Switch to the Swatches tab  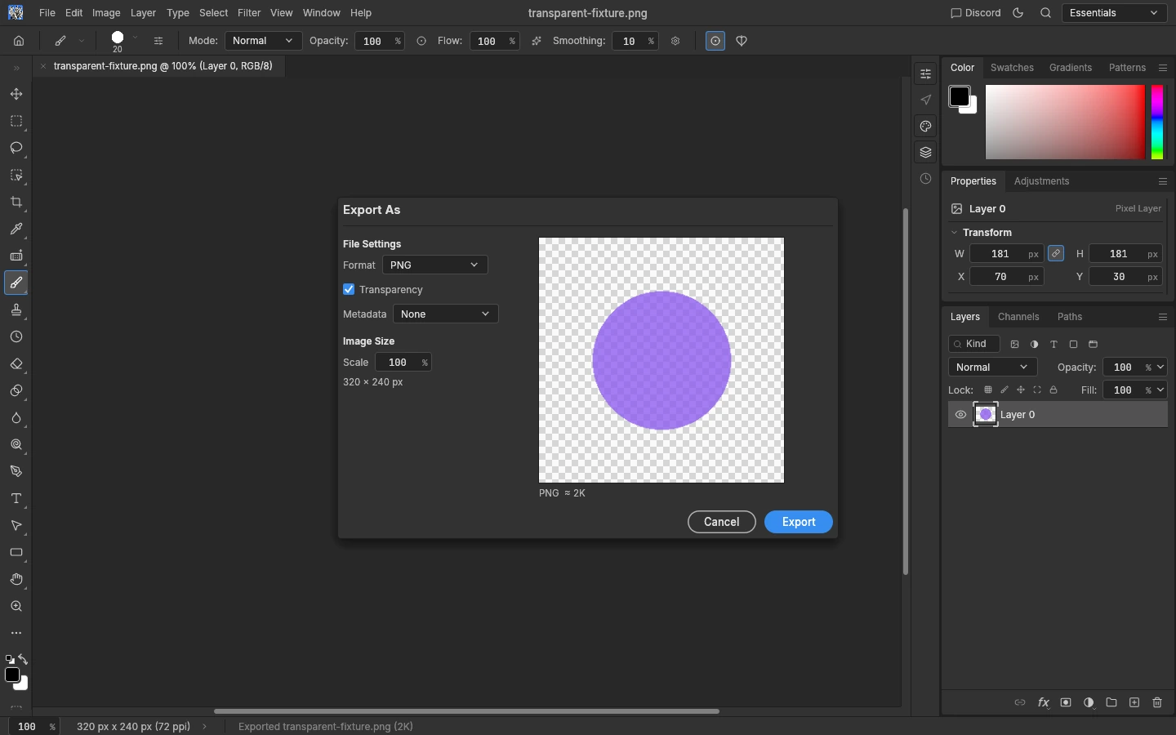pyautogui.click(x=1012, y=68)
